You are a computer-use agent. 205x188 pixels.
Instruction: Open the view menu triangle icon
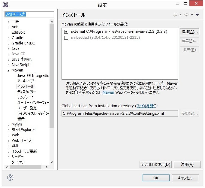pos(197,15)
